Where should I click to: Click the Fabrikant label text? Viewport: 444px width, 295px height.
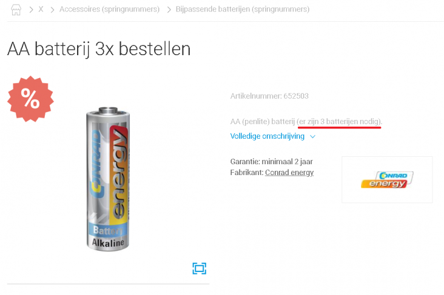247,173
